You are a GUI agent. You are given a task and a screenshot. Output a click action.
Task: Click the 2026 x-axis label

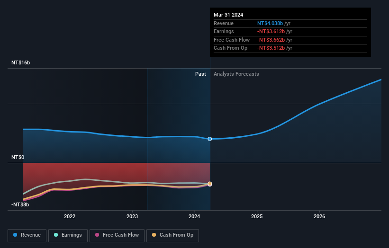click(x=319, y=216)
